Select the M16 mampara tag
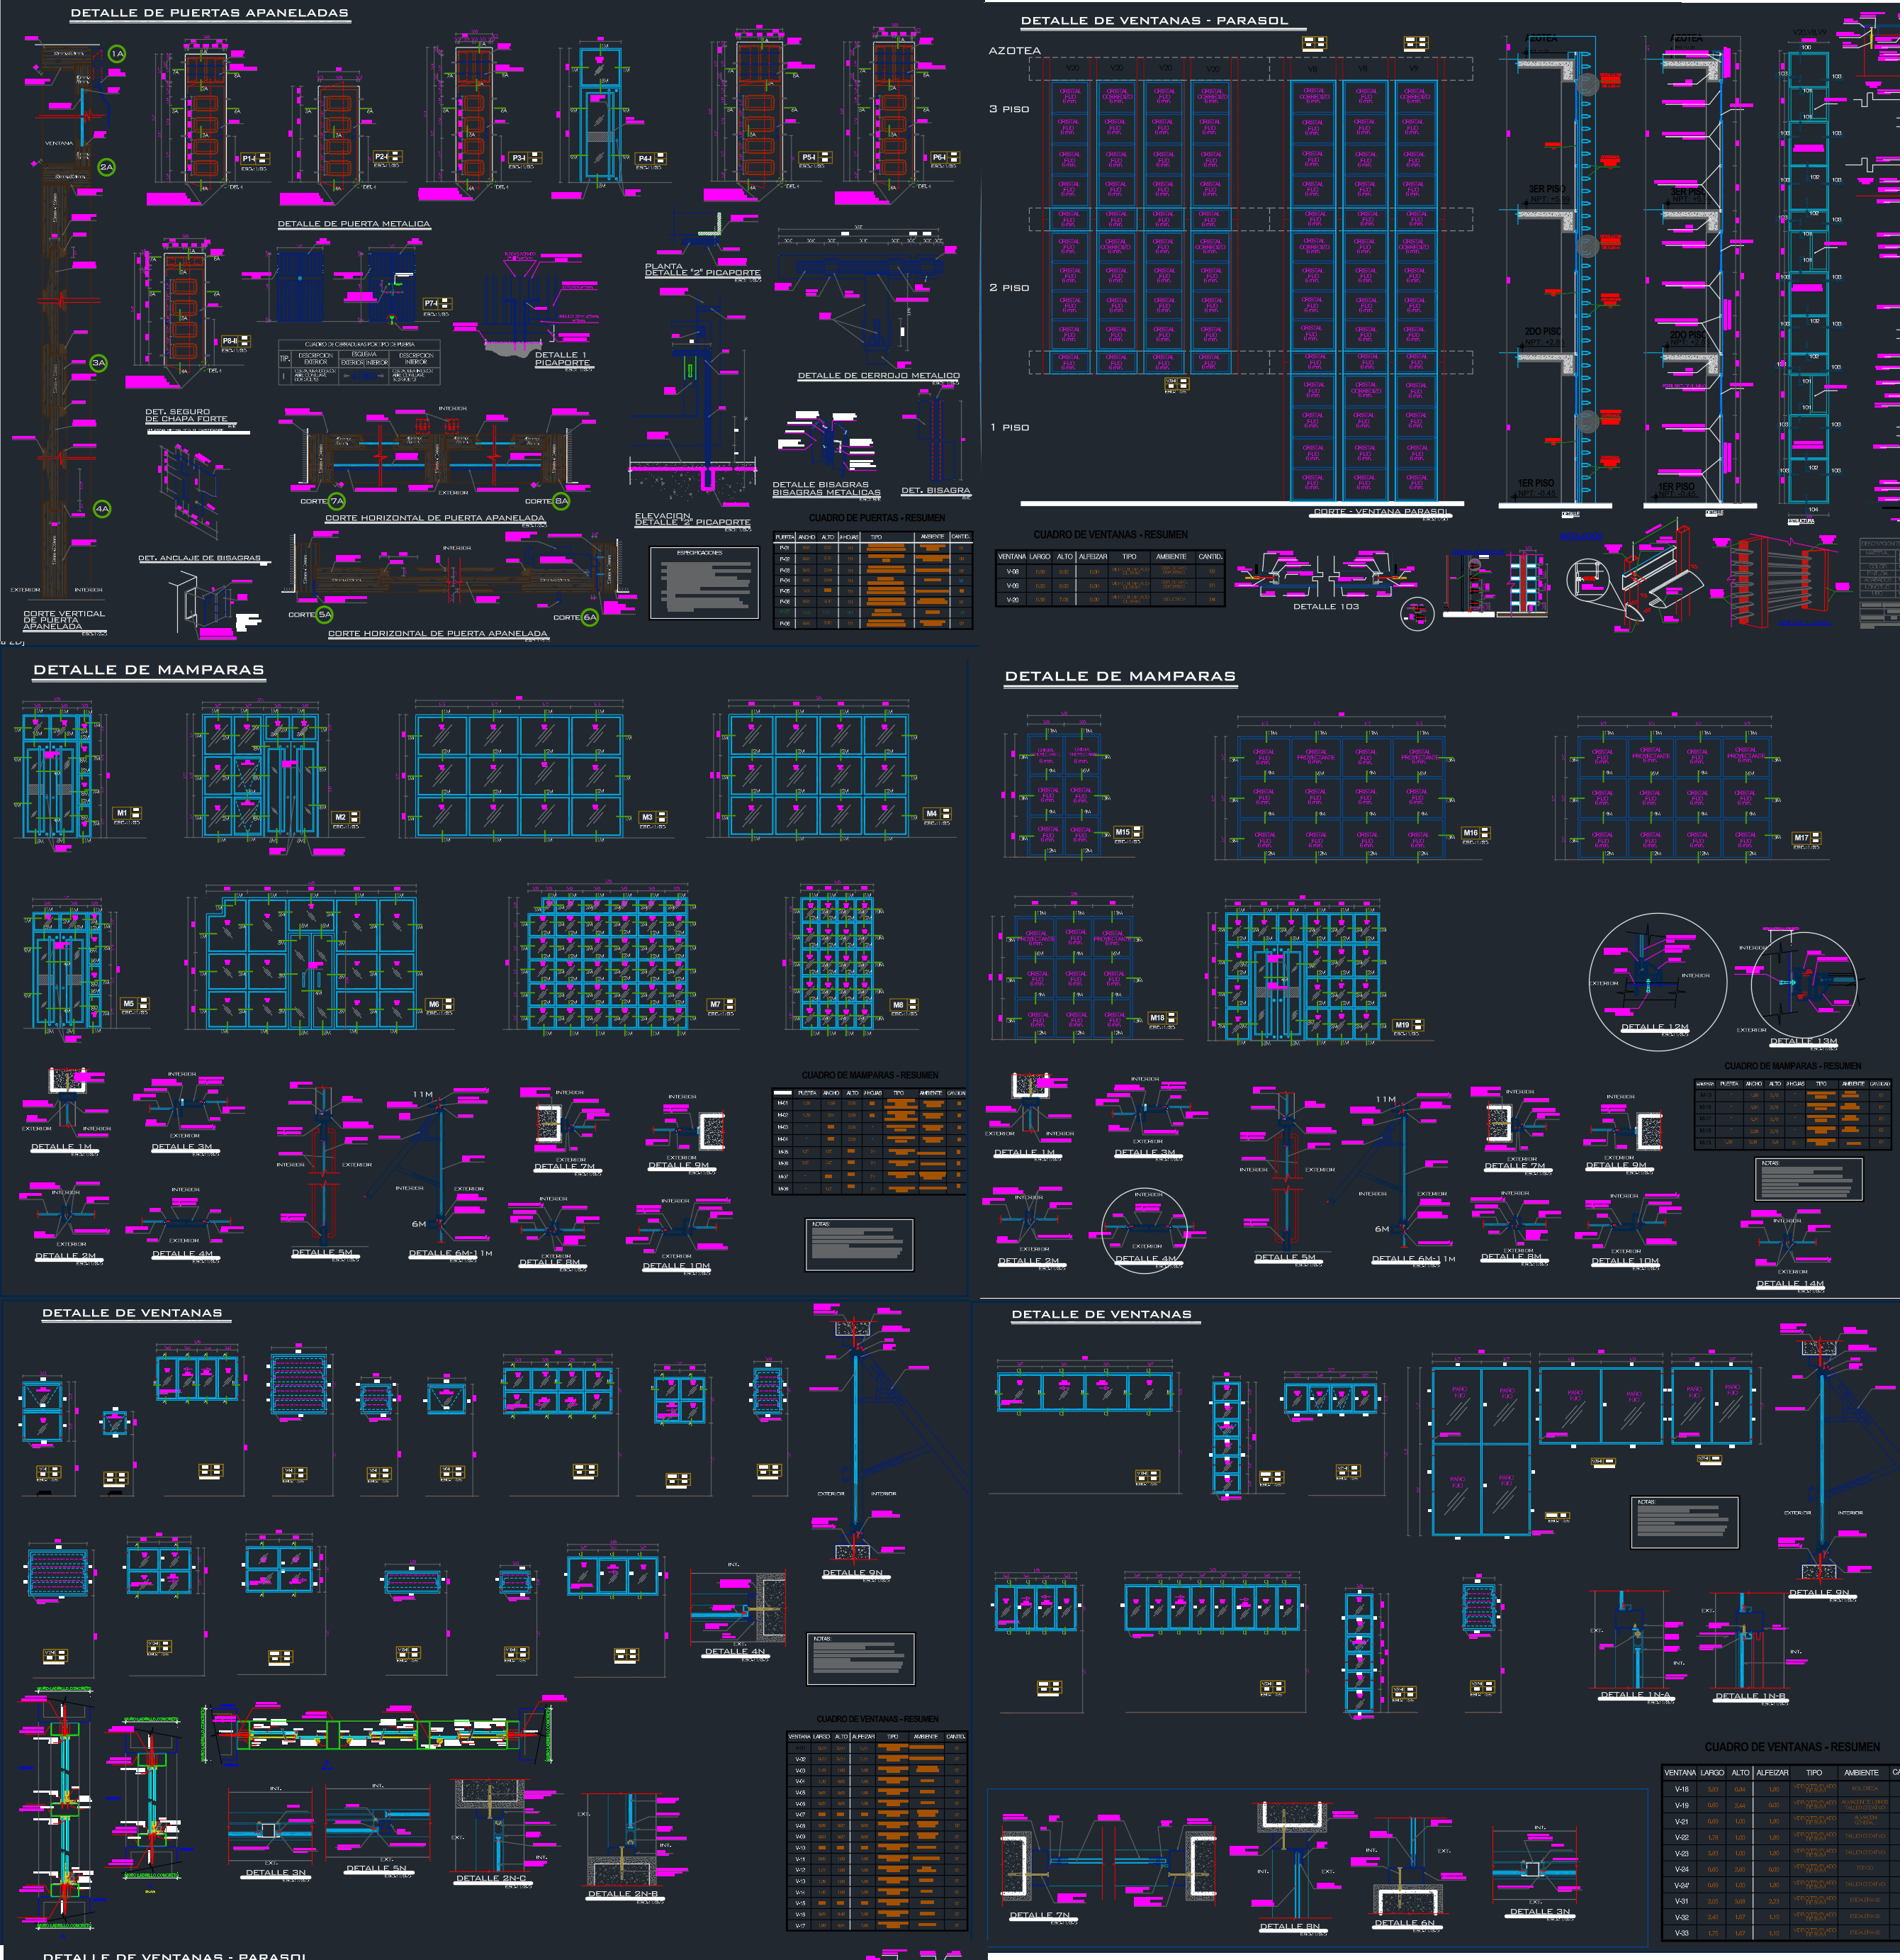This screenshot has width=1900, height=1960. coord(1476,833)
